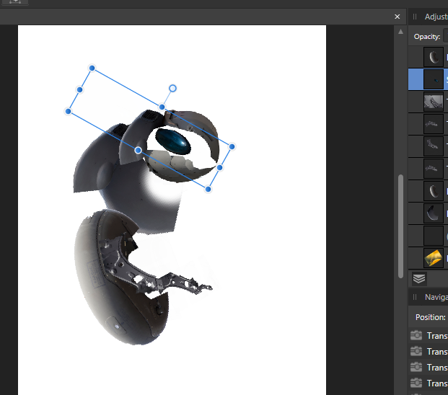448x395 pixels.
Task: Click midpoint handle on the short upper-left edge
Action: [x=79, y=89]
